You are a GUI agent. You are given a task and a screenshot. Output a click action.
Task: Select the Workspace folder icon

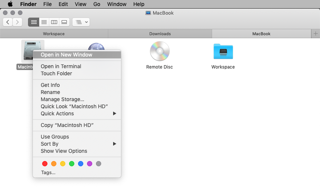pos(223,51)
